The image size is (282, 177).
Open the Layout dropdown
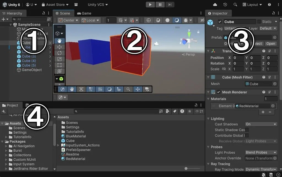(252, 5)
